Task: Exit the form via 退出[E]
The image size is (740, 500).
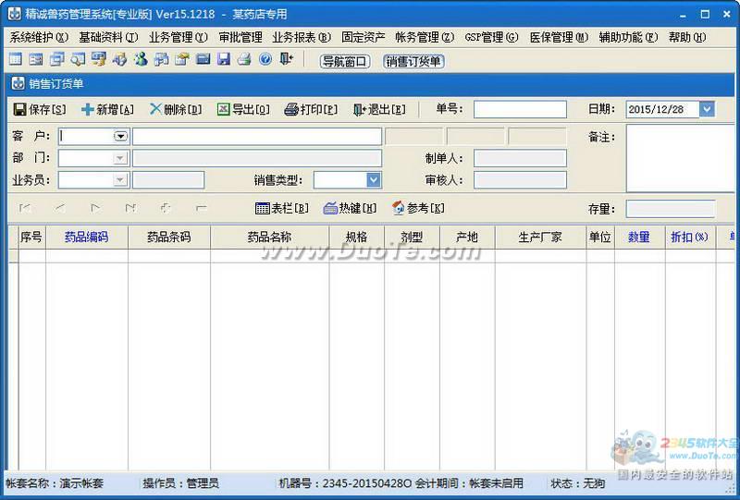Action: [x=379, y=109]
